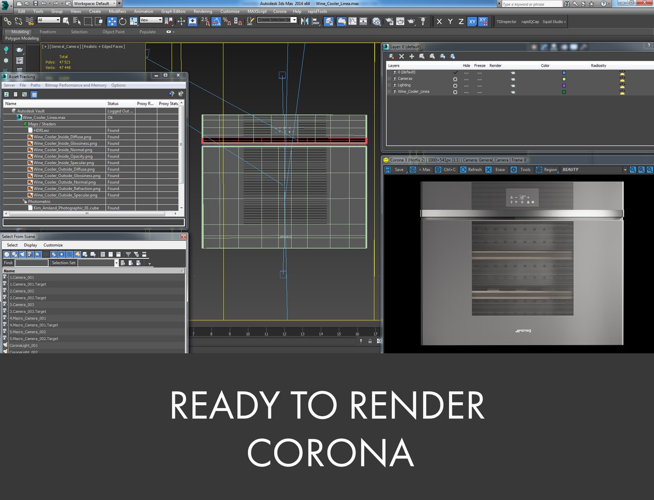
Task: Click the Align tool icon
Action: click(316, 21)
